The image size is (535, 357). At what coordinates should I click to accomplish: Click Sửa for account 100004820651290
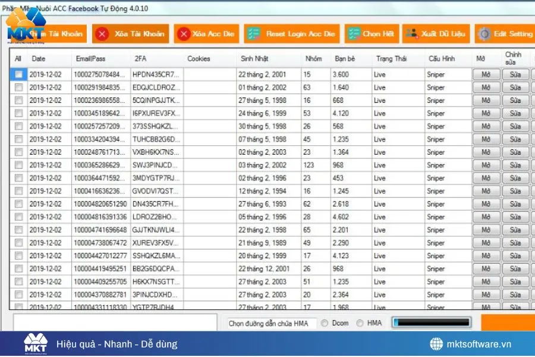516,204
